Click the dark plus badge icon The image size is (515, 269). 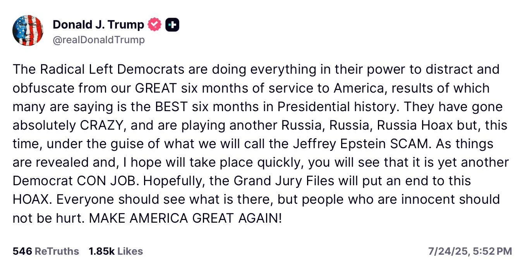pos(172,25)
